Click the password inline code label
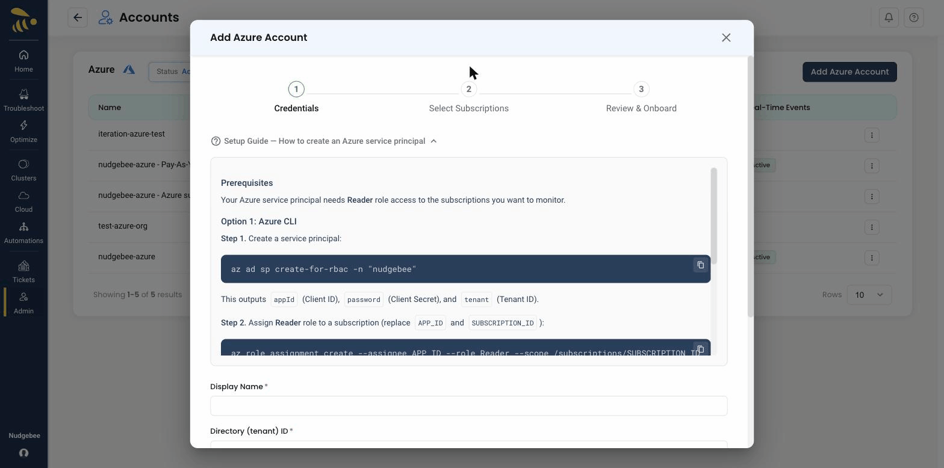The width and height of the screenshot is (944, 468). click(364, 299)
